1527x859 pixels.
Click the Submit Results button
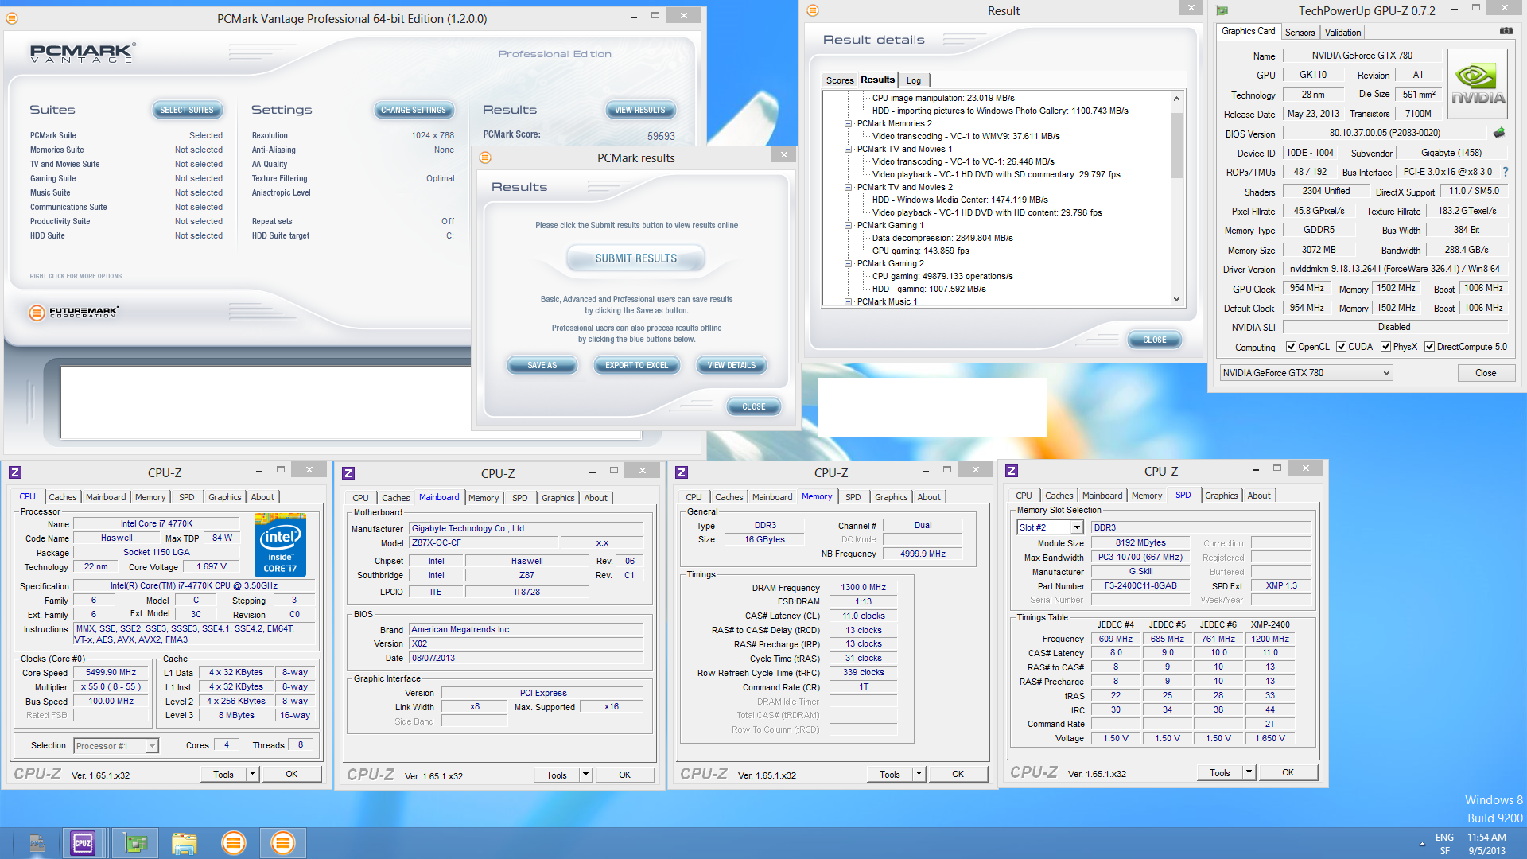coord(635,258)
